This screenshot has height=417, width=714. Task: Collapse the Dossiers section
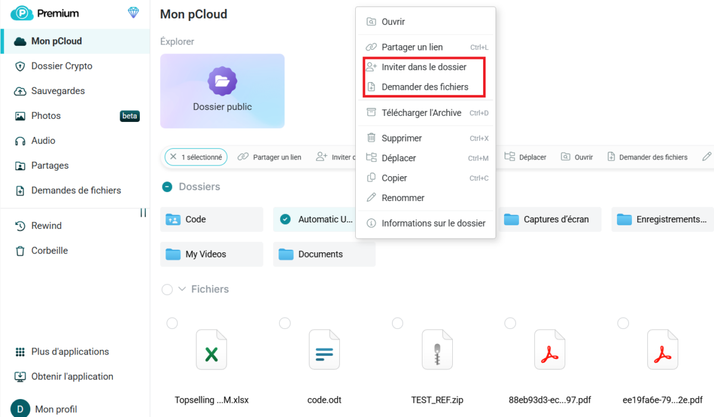[x=166, y=186]
